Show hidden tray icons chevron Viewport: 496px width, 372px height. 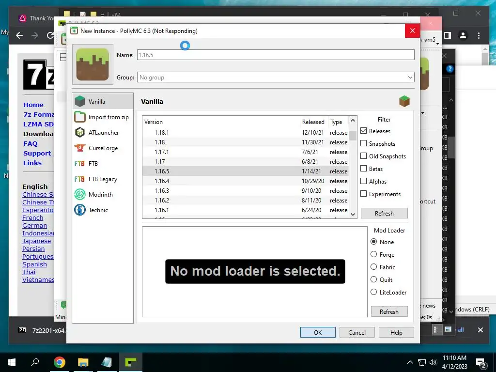(410, 362)
